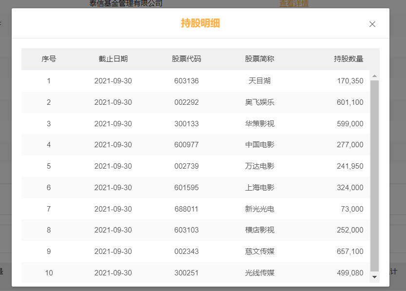406x291 pixels.
Task: Click the date in row 7 新光光电
Action: pos(113,209)
